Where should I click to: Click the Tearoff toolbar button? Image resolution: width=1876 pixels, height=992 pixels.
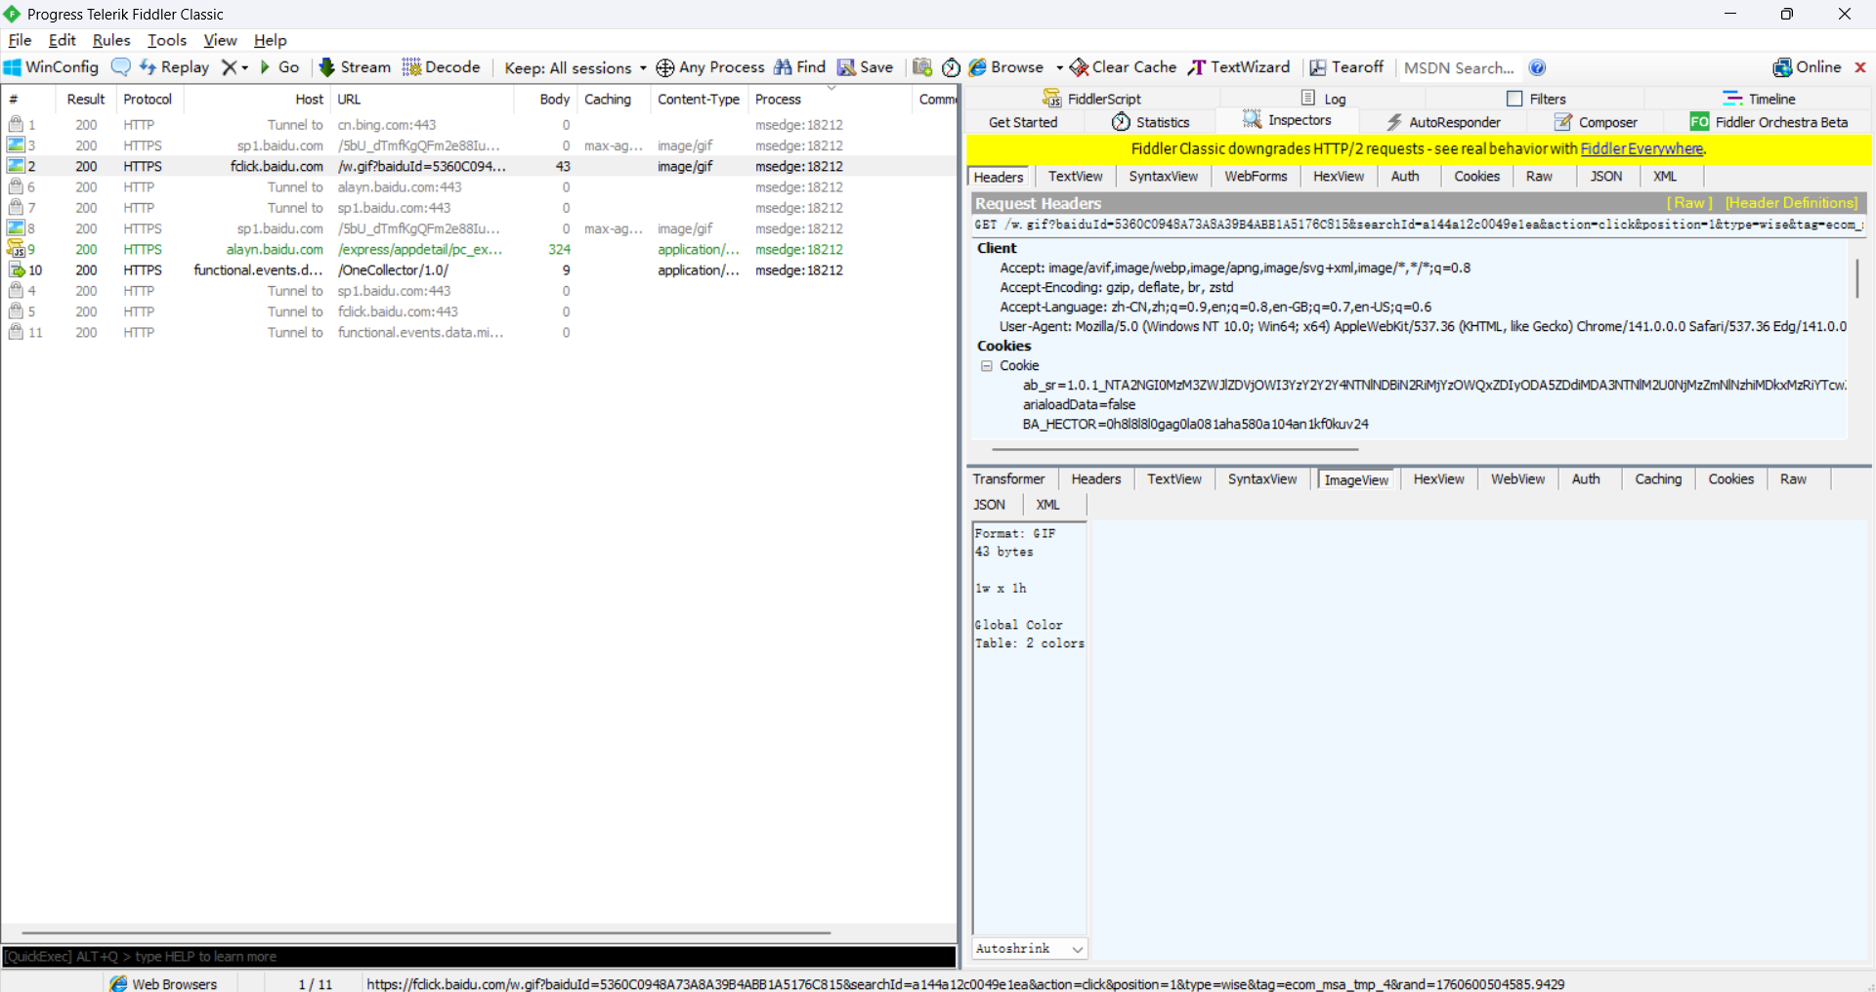pos(1346,67)
